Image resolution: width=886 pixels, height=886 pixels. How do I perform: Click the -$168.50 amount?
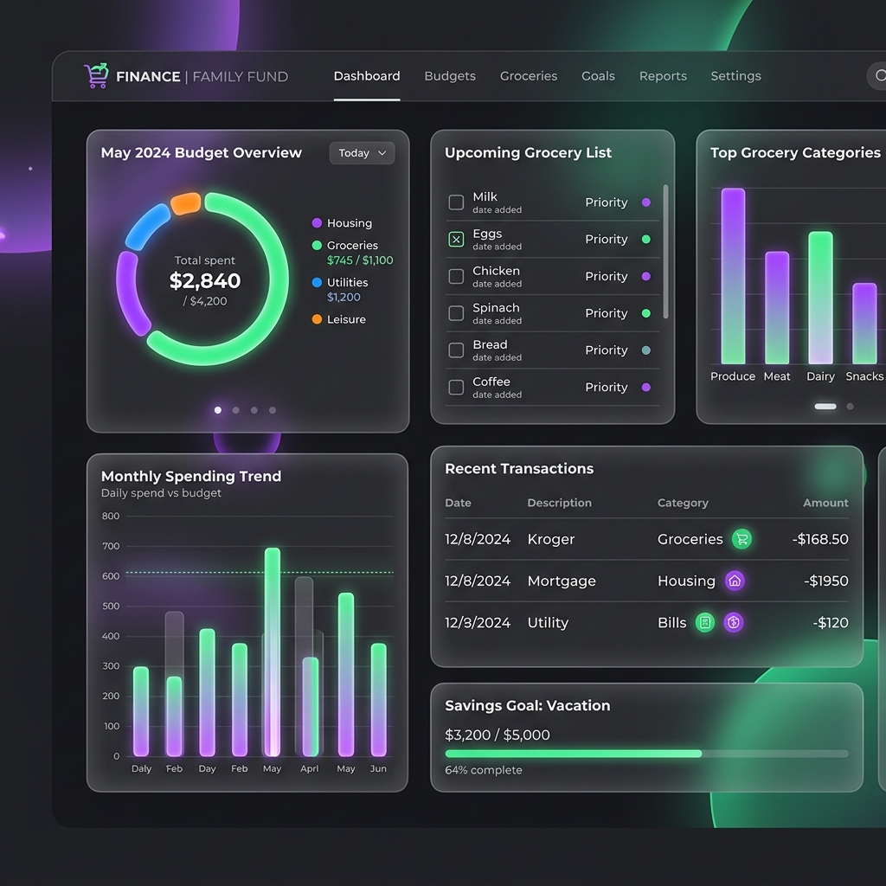[820, 539]
